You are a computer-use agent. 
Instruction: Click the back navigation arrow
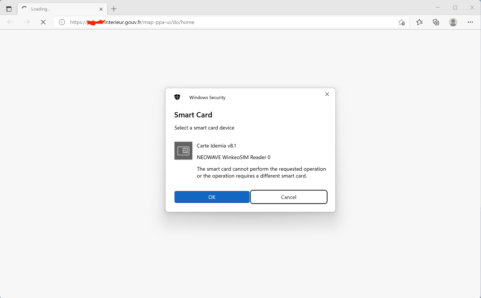10,22
